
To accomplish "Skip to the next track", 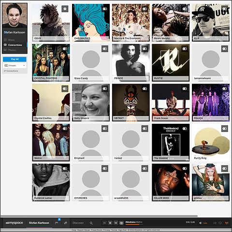I will [x=116, y=223].
